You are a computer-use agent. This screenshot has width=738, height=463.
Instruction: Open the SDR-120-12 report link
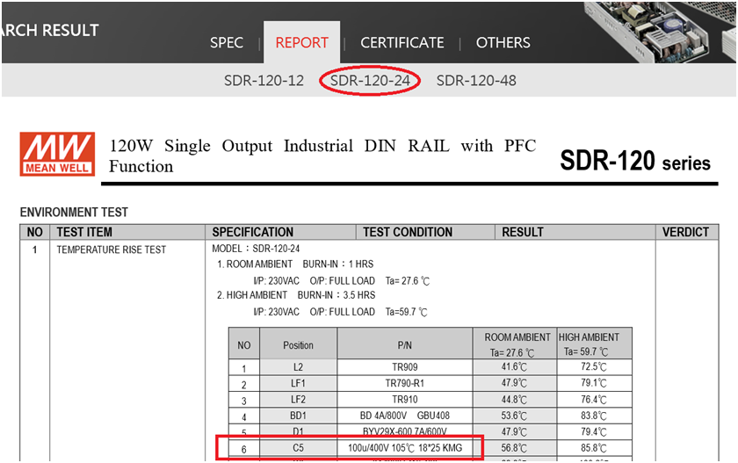264,81
